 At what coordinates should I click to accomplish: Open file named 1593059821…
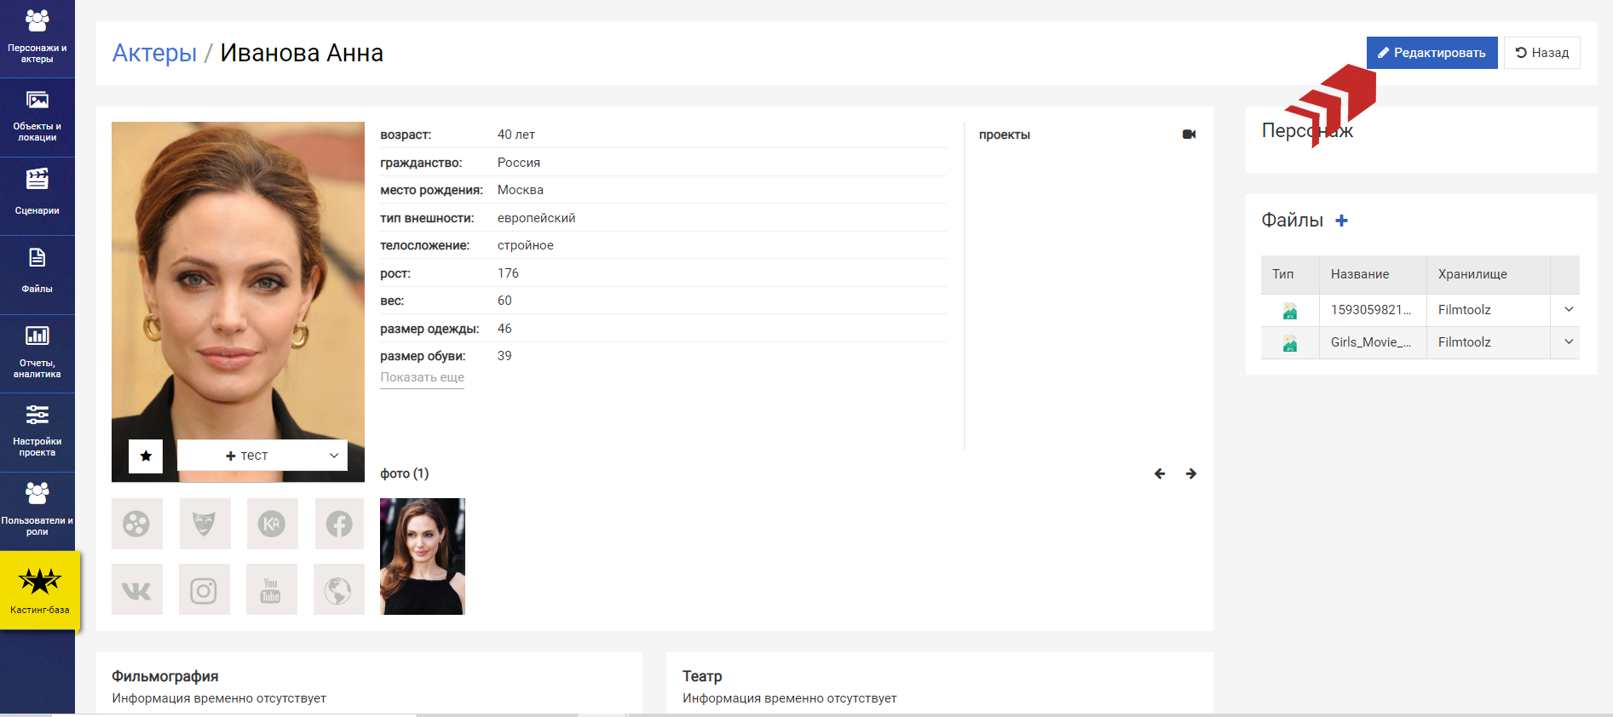click(1371, 310)
